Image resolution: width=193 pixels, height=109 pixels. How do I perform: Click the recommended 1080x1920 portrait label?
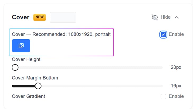click(x=61, y=34)
